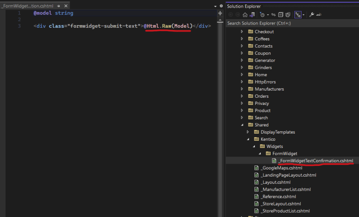Click the Solution Explorer Forward arrow
Viewport: 359px width, 217px height.
pyautogui.click(x=238, y=15)
